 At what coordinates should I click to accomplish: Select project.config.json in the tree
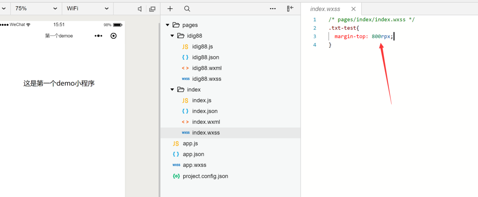click(205, 176)
